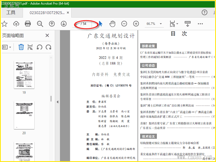This screenshot has height=162, width=216.
Task: Click the page number input field
Action: pos(76,24)
